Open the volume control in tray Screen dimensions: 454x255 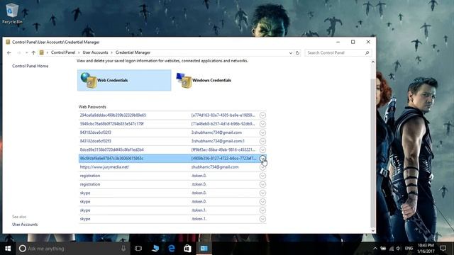click(x=399, y=249)
